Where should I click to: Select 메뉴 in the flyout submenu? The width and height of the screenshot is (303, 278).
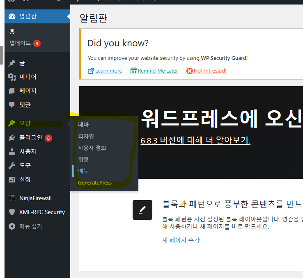pos(83,171)
